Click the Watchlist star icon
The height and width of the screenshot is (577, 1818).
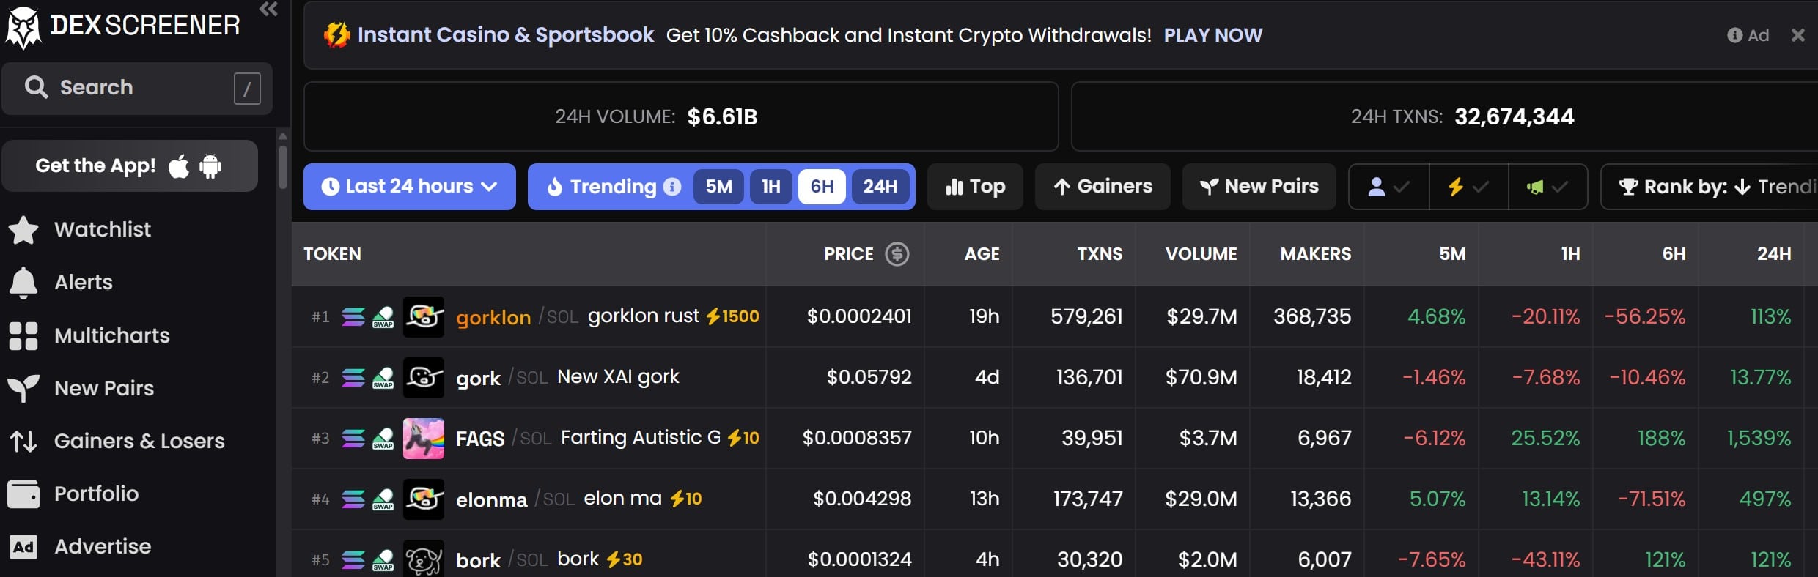coord(23,230)
